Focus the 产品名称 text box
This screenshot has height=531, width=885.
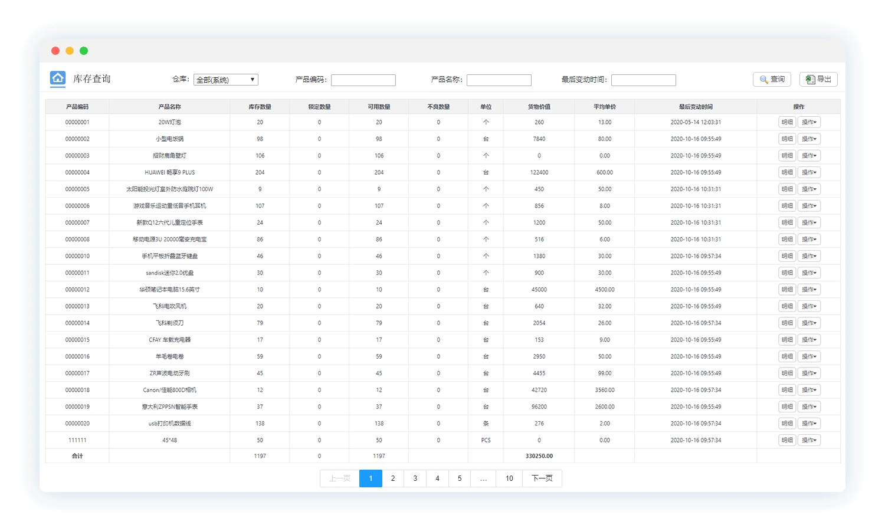pyautogui.click(x=499, y=80)
